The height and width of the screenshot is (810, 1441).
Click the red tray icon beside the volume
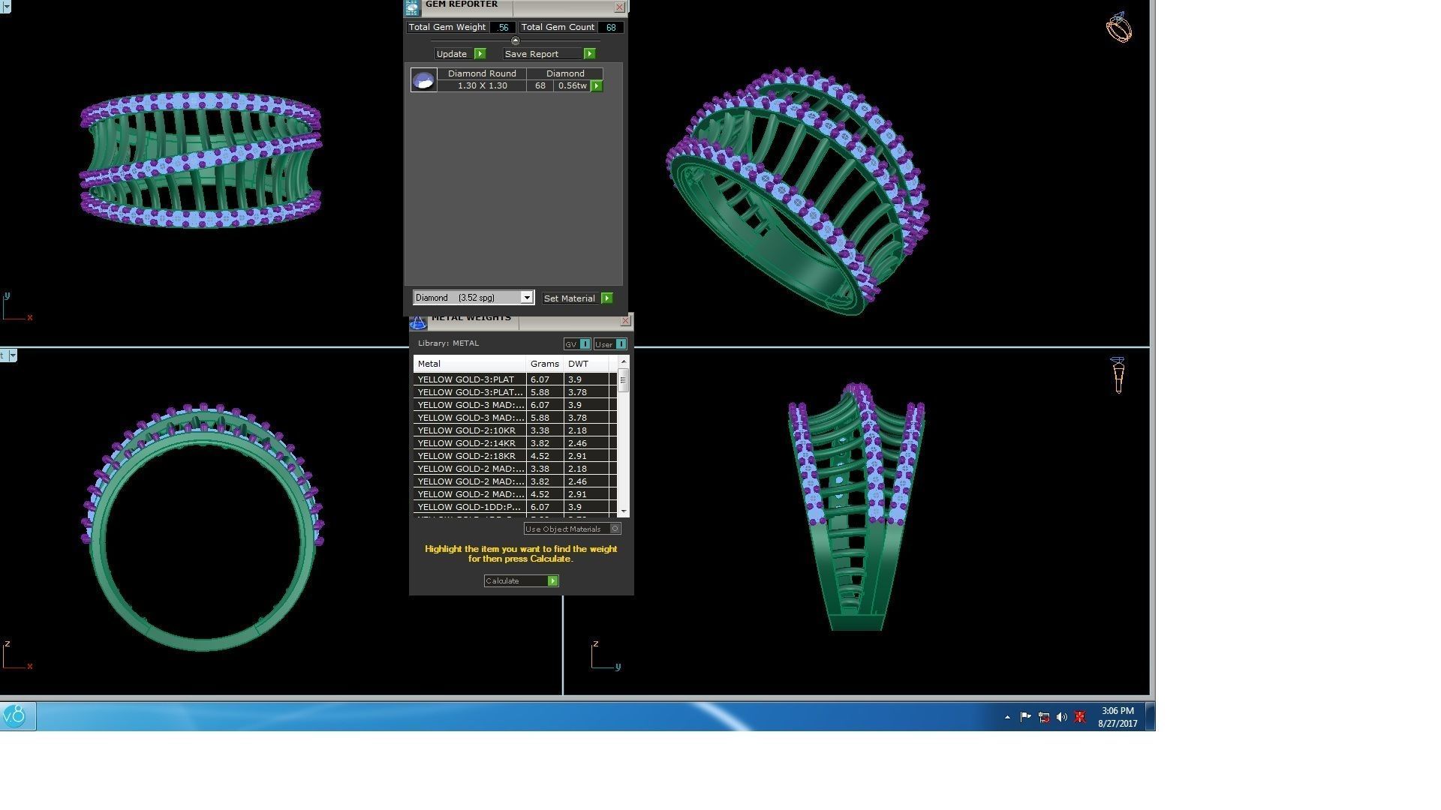[1080, 717]
